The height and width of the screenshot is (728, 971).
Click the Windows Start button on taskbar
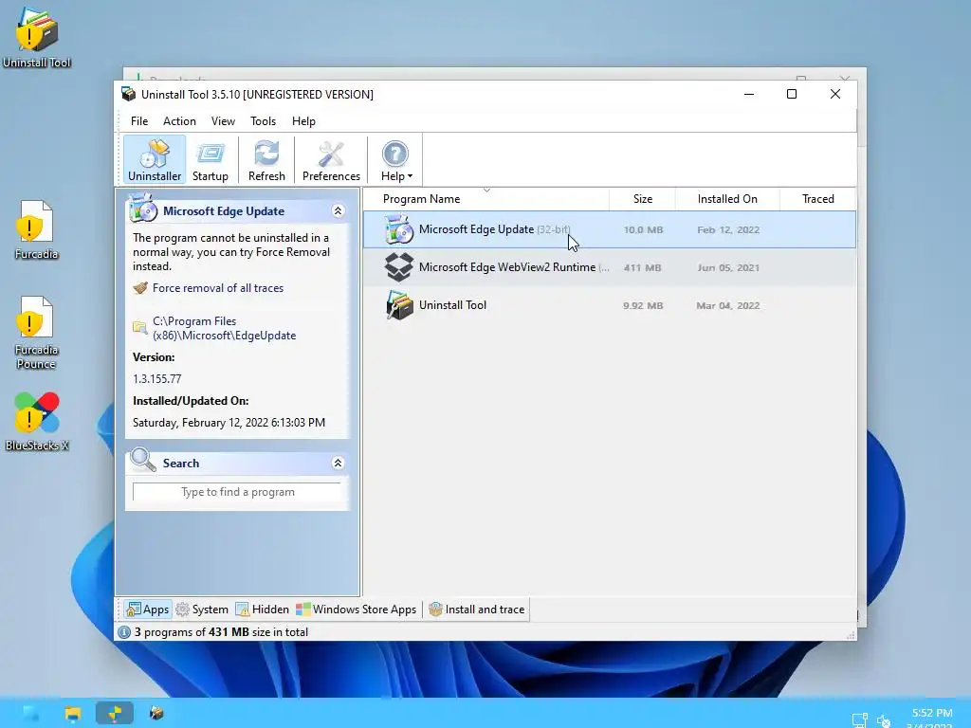click(31, 713)
